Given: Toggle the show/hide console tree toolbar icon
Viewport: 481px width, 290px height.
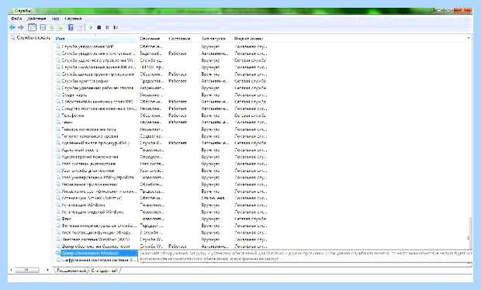Looking at the screenshot, I should coord(32,28).
